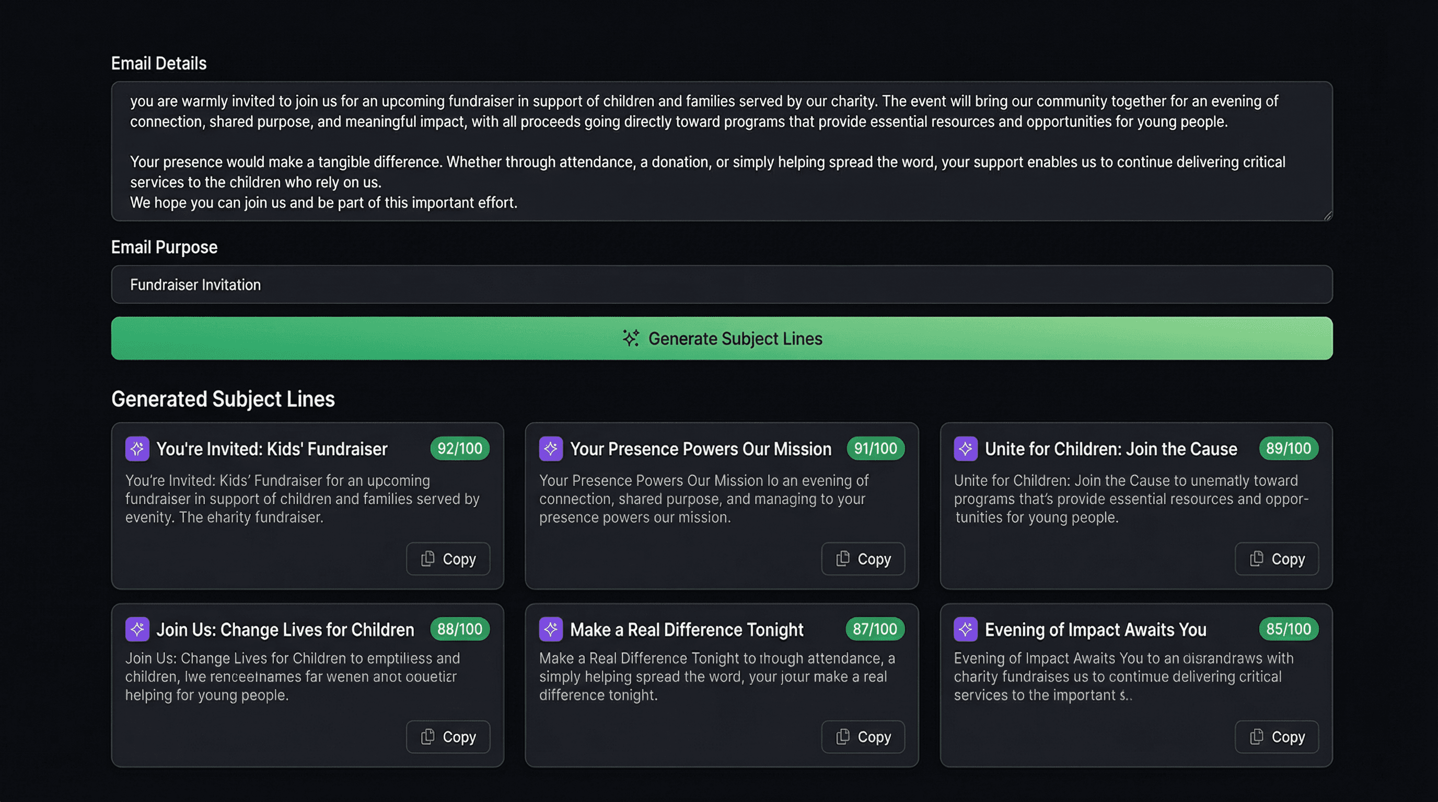Click the sparkle icon on Evening of Impact card

pyautogui.click(x=966, y=629)
